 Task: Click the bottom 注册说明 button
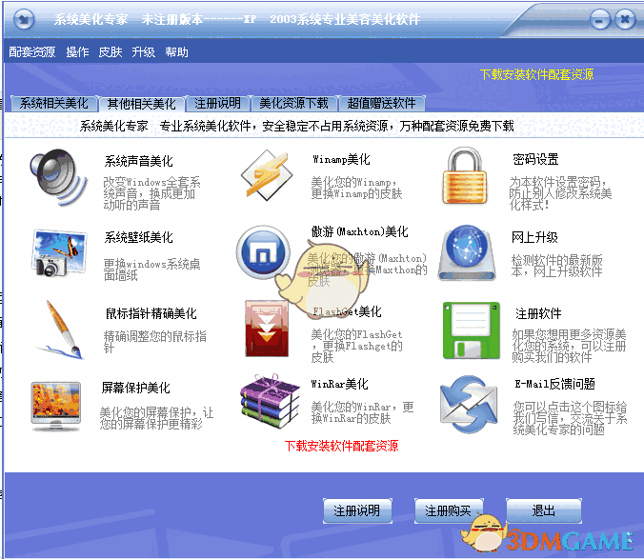(x=357, y=510)
